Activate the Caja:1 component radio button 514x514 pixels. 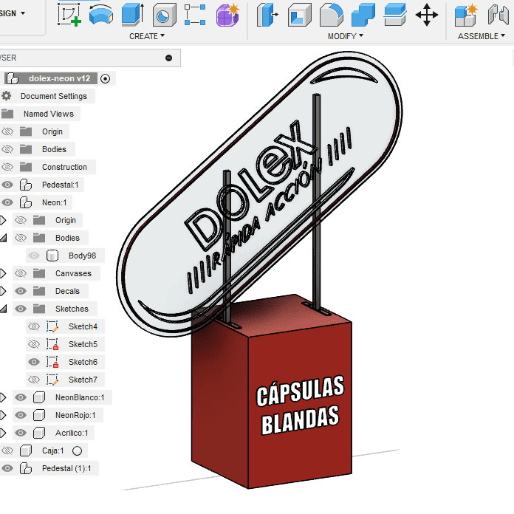(x=77, y=450)
